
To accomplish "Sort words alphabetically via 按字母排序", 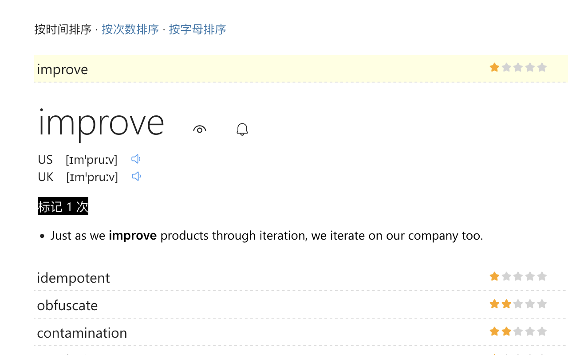I will tap(197, 29).
